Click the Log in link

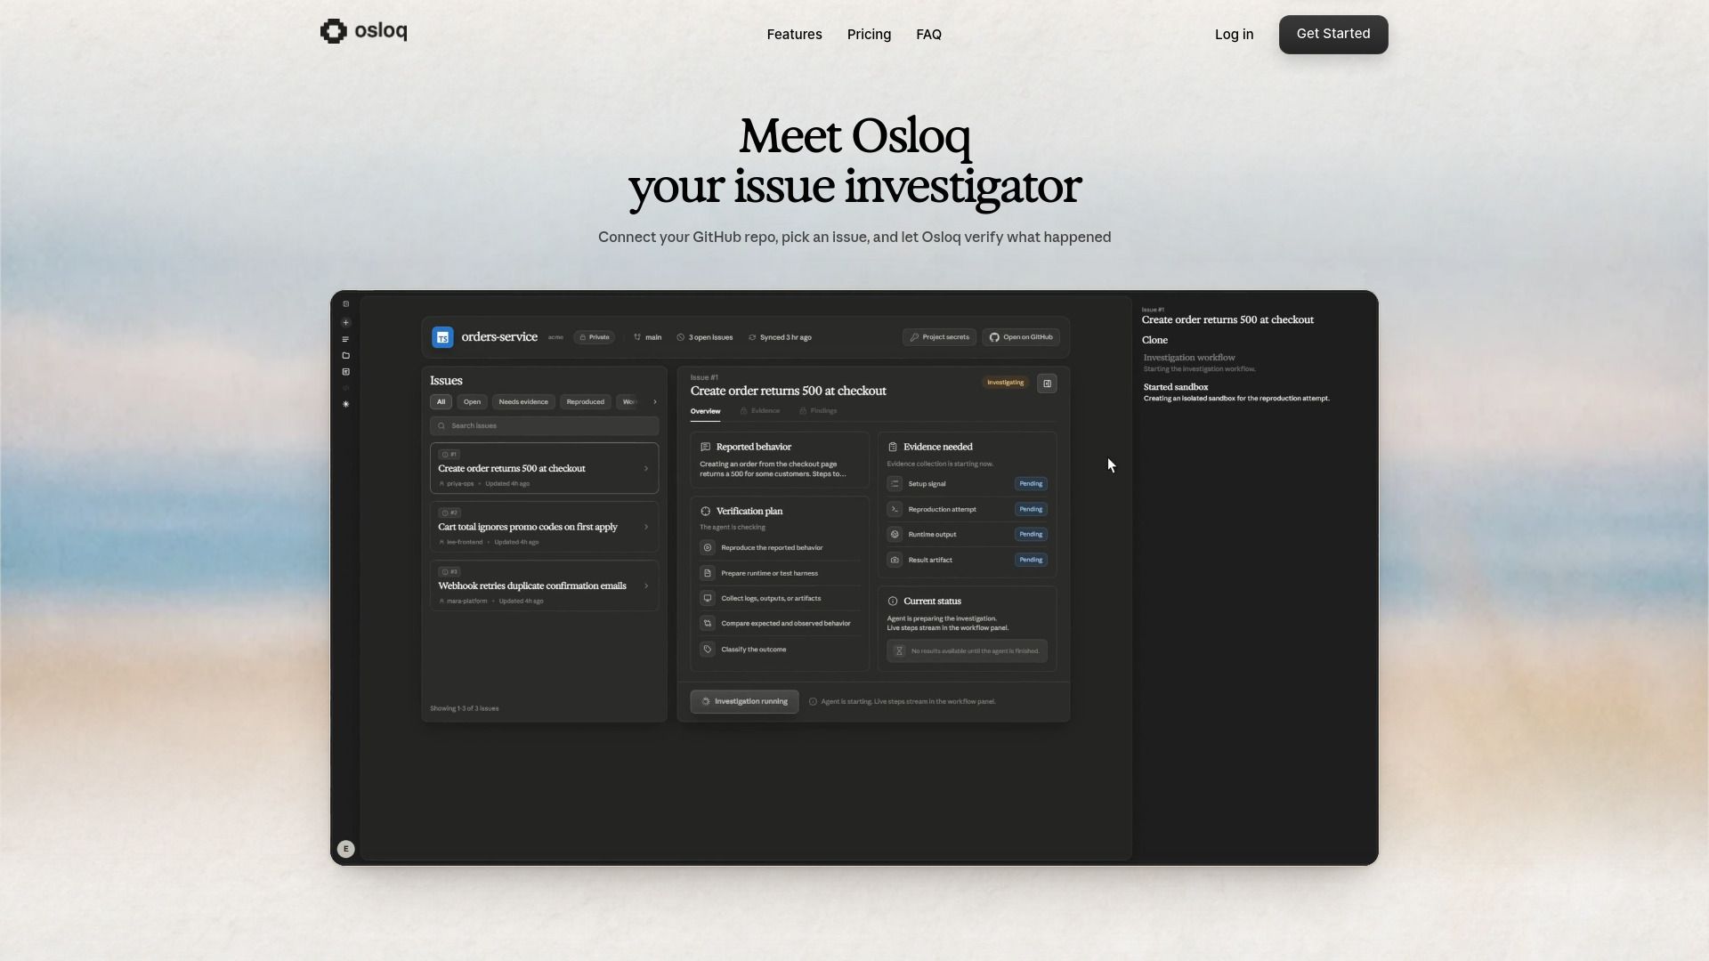pyautogui.click(x=1234, y=35)
